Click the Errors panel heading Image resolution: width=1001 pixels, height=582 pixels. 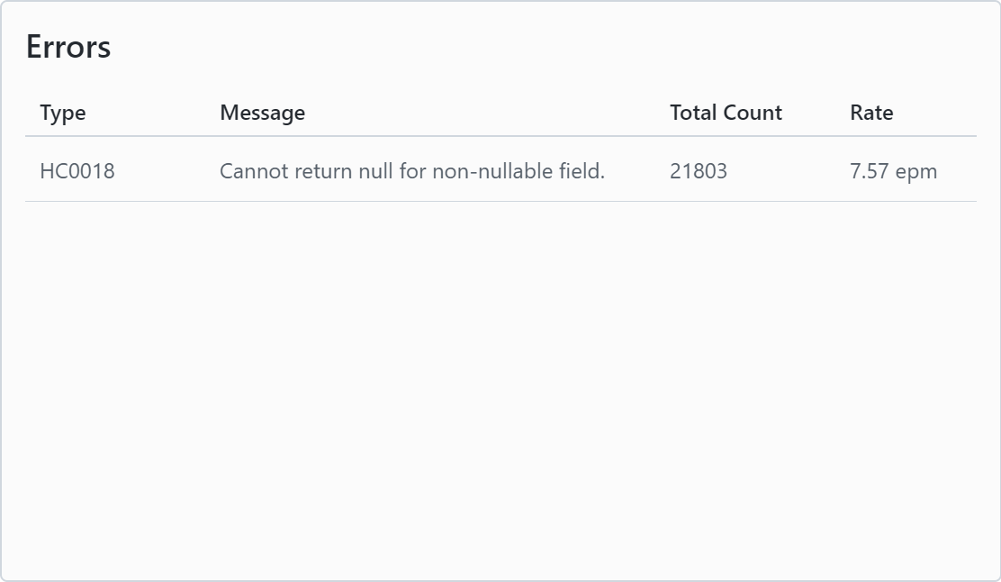tap(68, 47)
